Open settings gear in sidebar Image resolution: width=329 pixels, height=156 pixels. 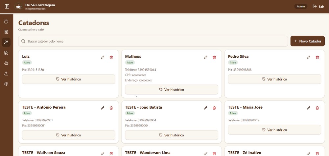pos(6,84)
